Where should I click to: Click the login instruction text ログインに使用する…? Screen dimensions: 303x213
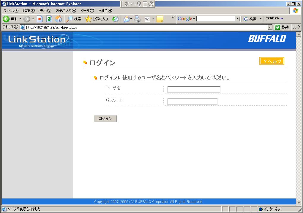(x=165, y=78)
